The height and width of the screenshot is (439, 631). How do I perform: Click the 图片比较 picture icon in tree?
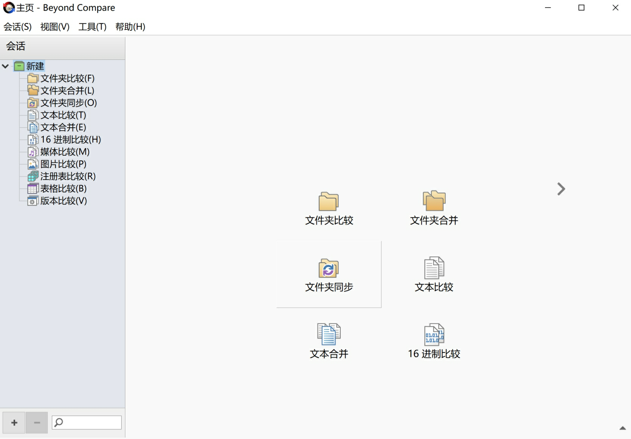[33, 164]
